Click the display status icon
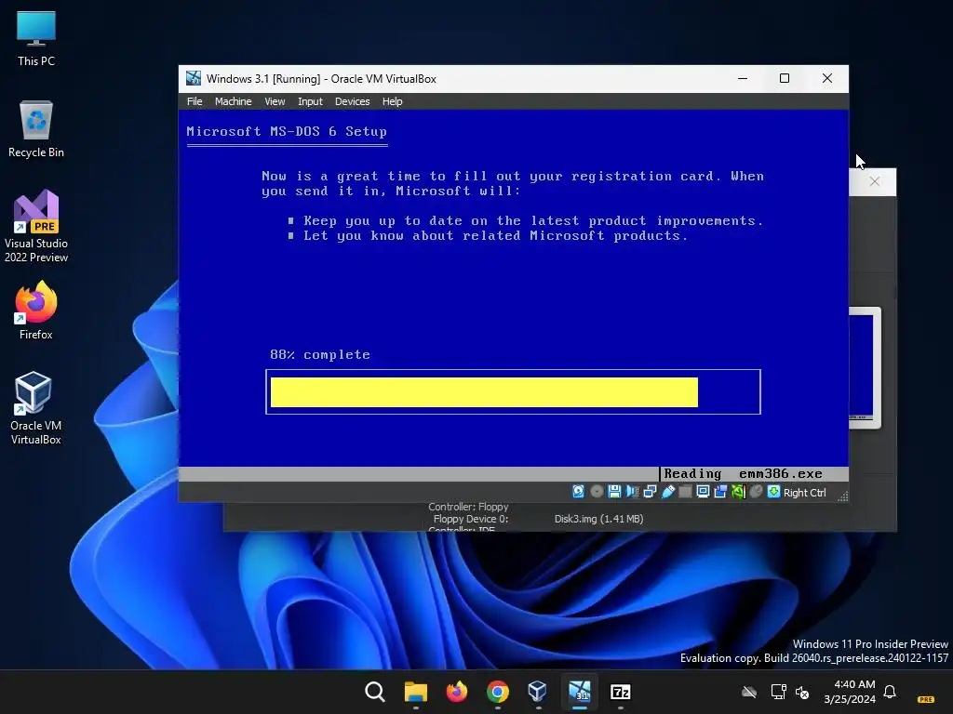 pos(703,492)
